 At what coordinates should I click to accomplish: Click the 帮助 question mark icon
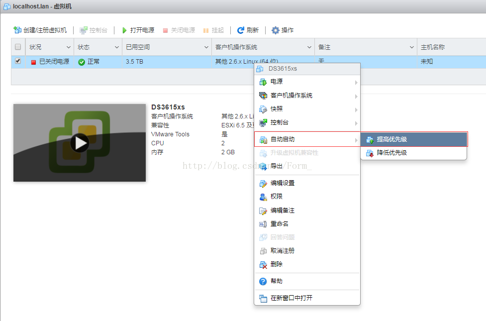(x=263, y=282)
